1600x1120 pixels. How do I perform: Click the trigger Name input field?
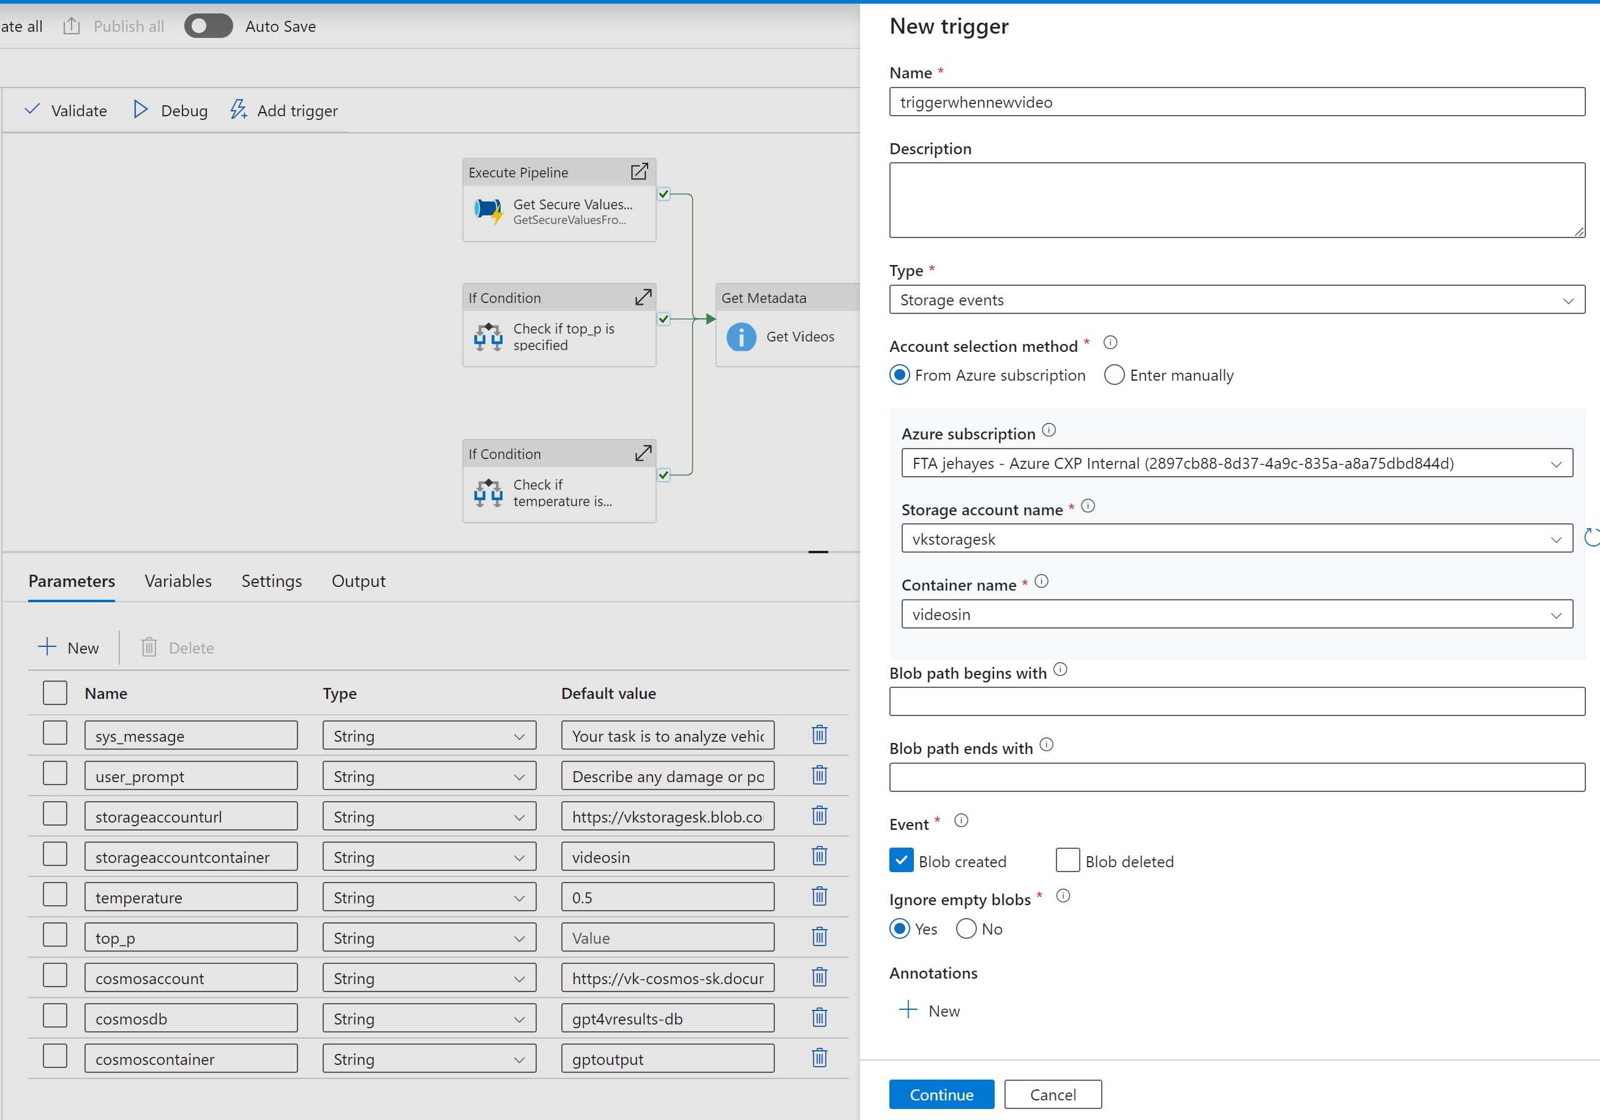coord(1237,102)
